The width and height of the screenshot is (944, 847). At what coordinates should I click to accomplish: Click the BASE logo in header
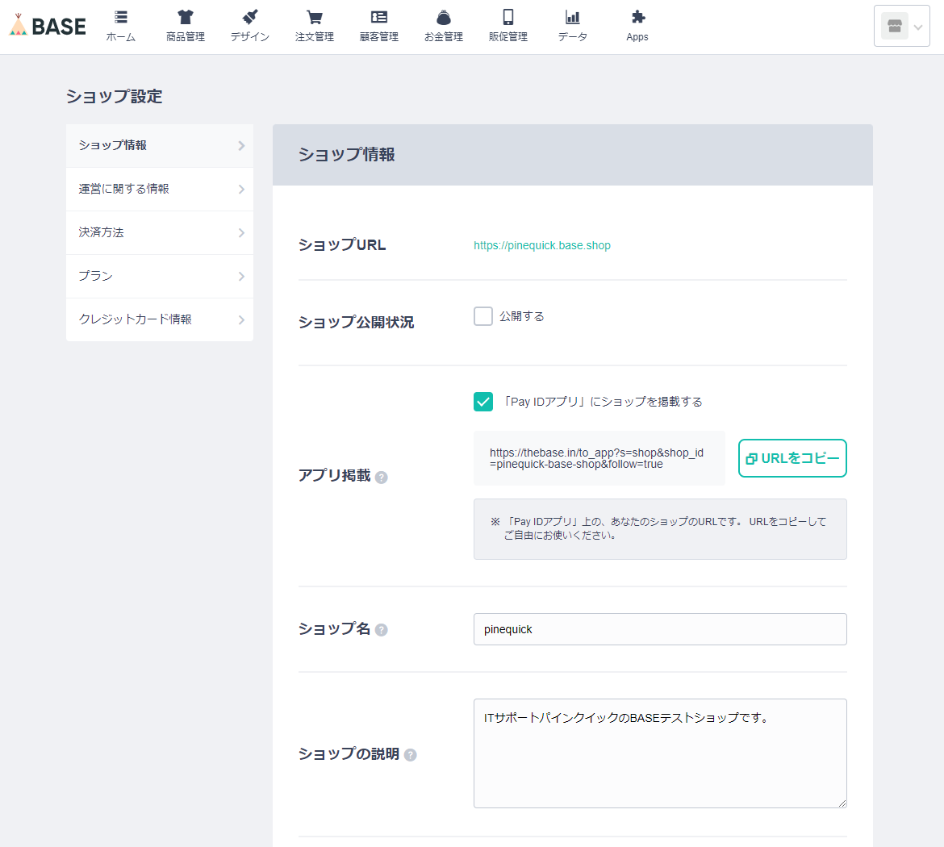(48, 26)
